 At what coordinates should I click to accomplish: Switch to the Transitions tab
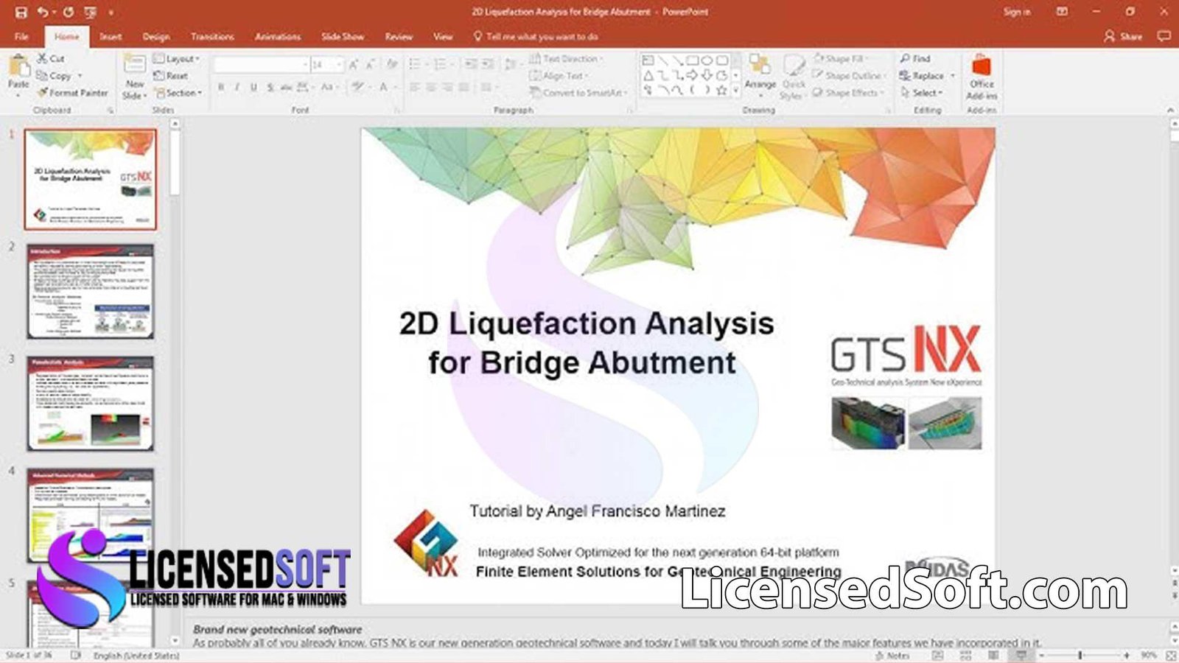coord(212,36)
